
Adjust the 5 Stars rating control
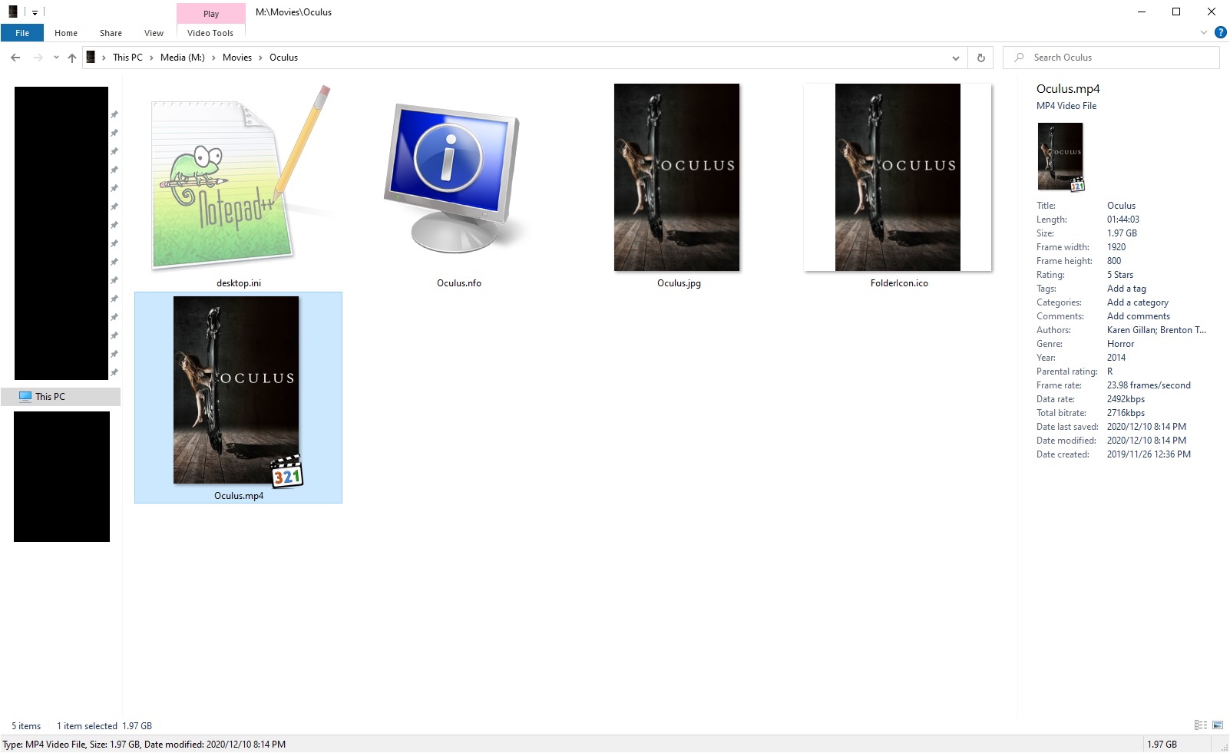1120,274
